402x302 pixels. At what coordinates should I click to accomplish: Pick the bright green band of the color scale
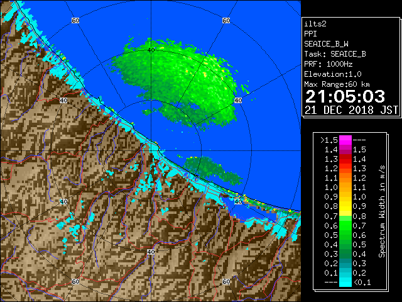345,225
